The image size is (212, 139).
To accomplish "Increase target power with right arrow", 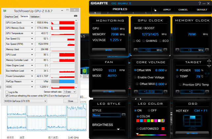I will (207, 92).
